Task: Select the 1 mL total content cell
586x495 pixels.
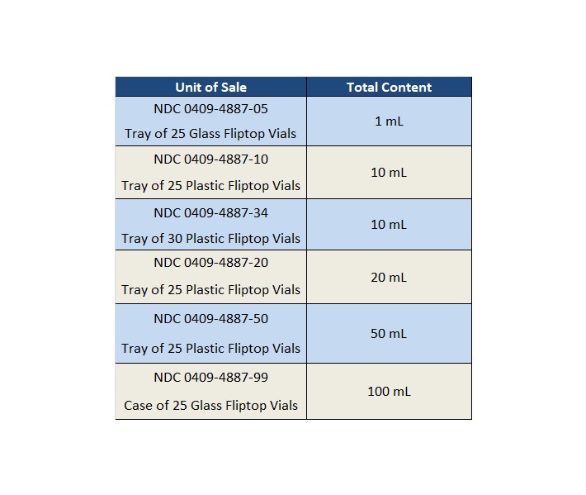Action: click(389, 121)
